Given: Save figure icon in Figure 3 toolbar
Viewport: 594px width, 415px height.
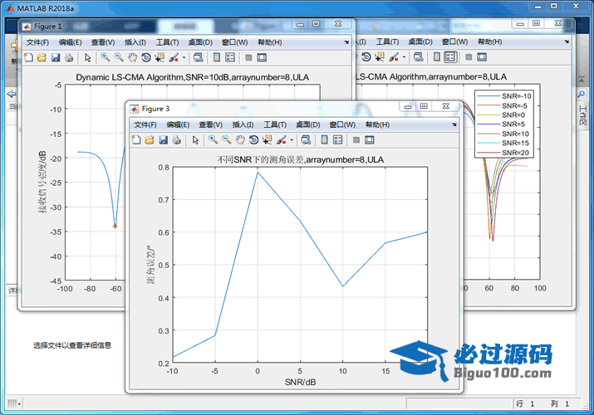Looking at the screenshot, I should [163, 140].
